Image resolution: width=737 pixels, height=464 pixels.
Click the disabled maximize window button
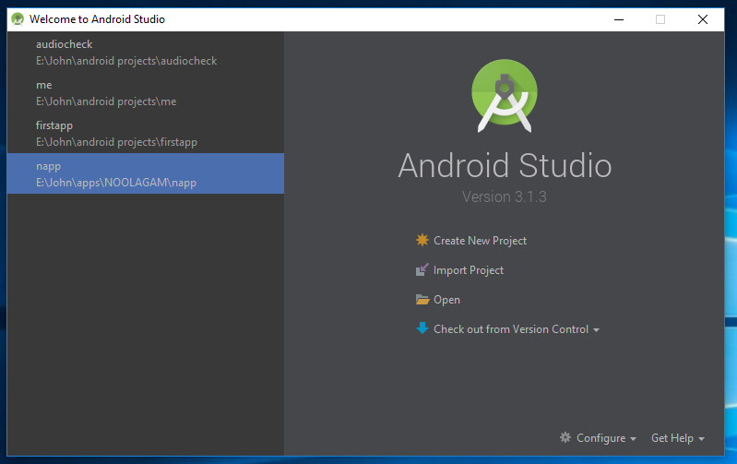(x=660, y=19)
